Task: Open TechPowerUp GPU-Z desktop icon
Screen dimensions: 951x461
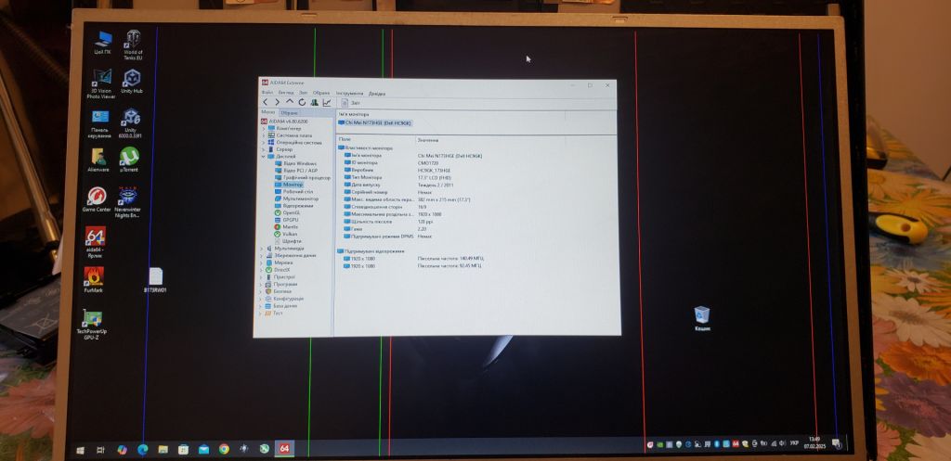Action: (x=92, y=326)
